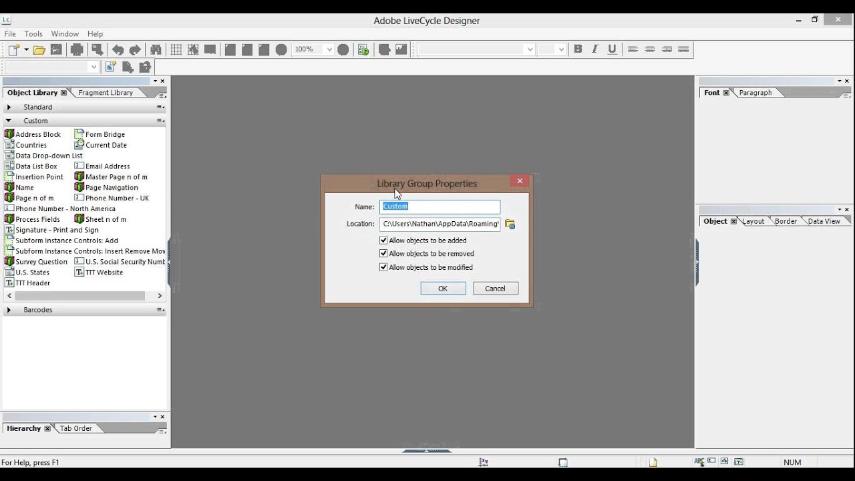
Task: Close the Hierarchy tab
Action: click(x=47, y=428)
